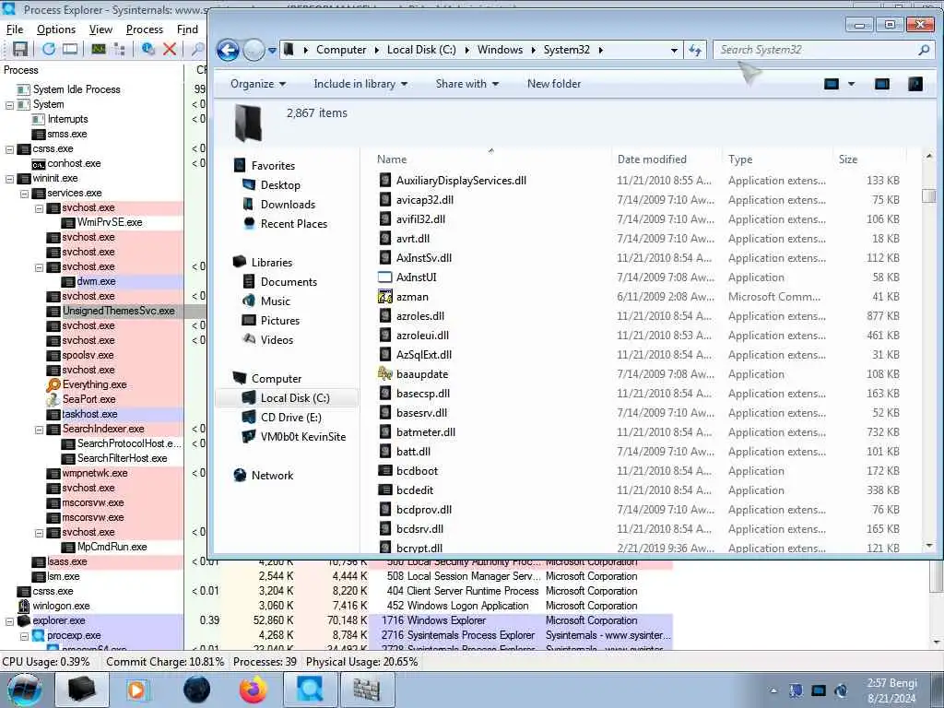
Task: Click the azman file icon in the list
Action: point(384,297)
